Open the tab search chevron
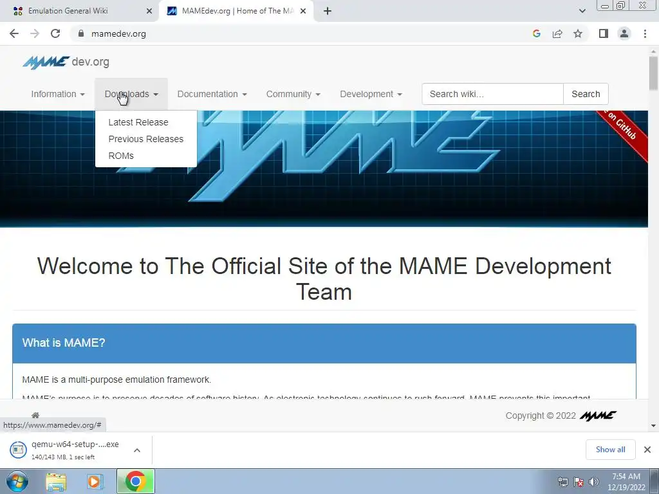Viewport: 659px width, 494px height. pyautogui.click(x=582, y=11)
